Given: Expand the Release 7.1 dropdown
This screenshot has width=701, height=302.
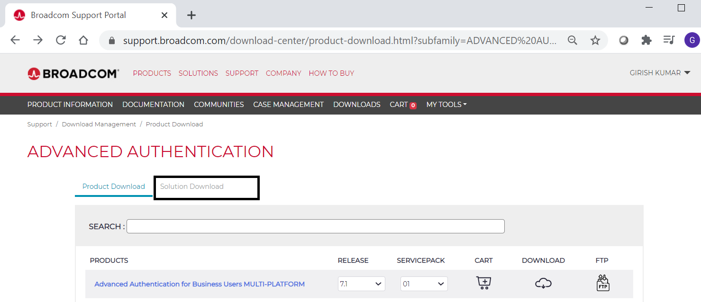Looking at the screenshot, I should tap(362, 284).
